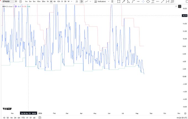Click the BBW value 8.17 in legend
The width and height of the screenshot is (188, 119).
click(19, 6)
